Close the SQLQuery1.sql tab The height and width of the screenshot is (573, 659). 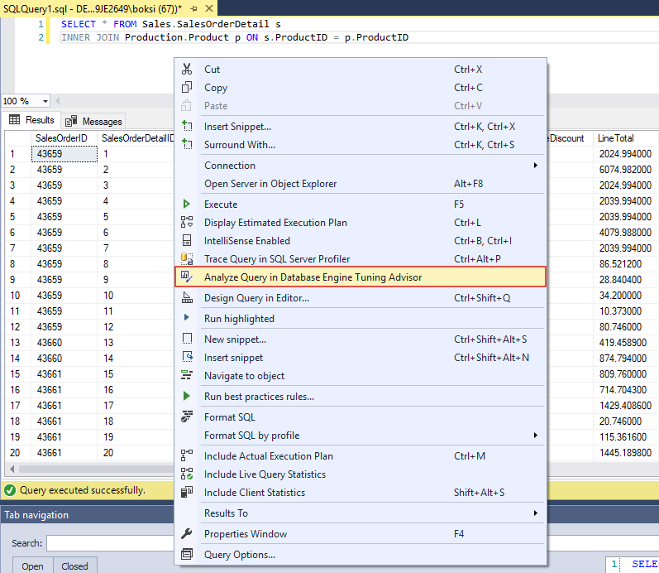pos(209,8)
